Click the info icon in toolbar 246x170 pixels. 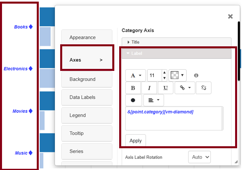point(196,75)
